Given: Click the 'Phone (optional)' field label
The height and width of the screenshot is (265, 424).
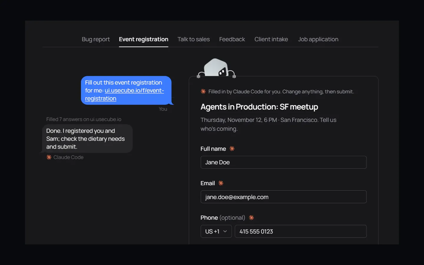Looking at the screenshot, I should 223,218.
